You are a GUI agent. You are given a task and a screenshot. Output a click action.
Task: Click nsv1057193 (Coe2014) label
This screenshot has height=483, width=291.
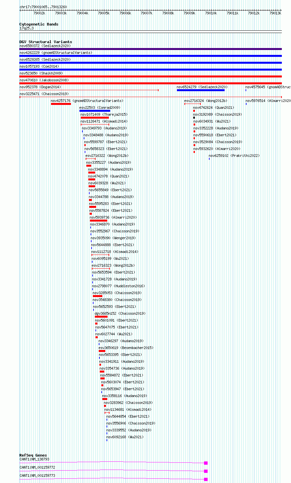(x=39, y=66)
